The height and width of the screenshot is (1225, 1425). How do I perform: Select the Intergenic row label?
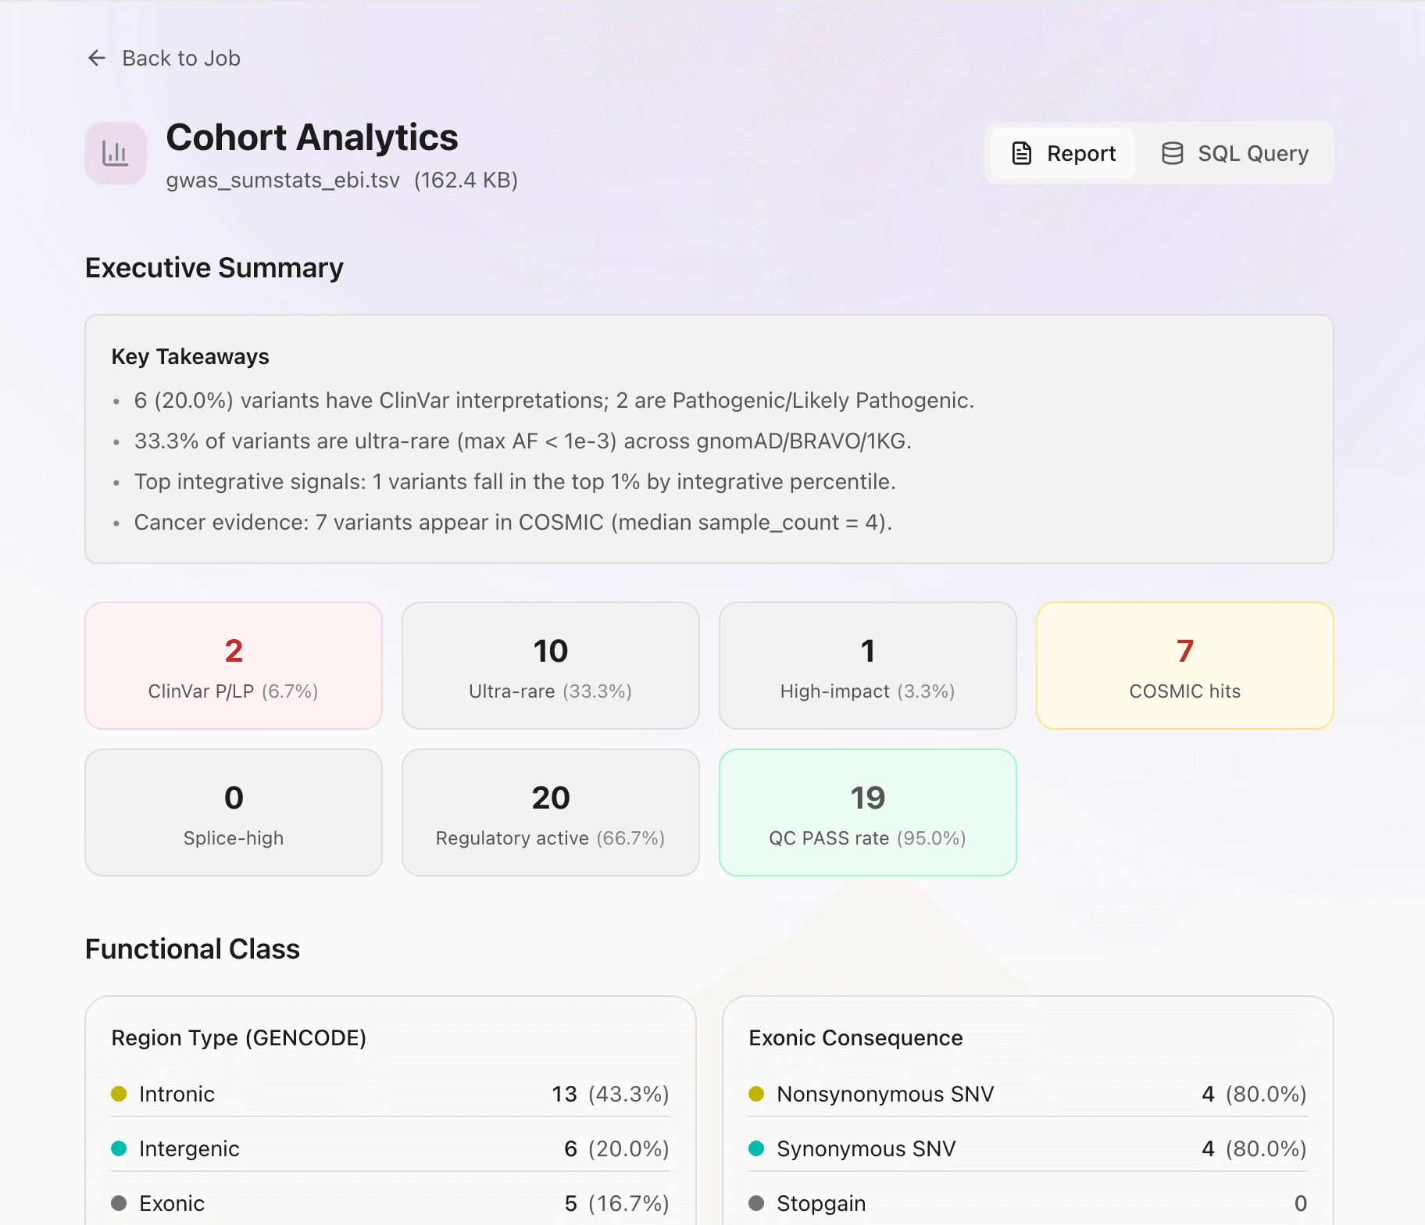tap(189, 1148)
